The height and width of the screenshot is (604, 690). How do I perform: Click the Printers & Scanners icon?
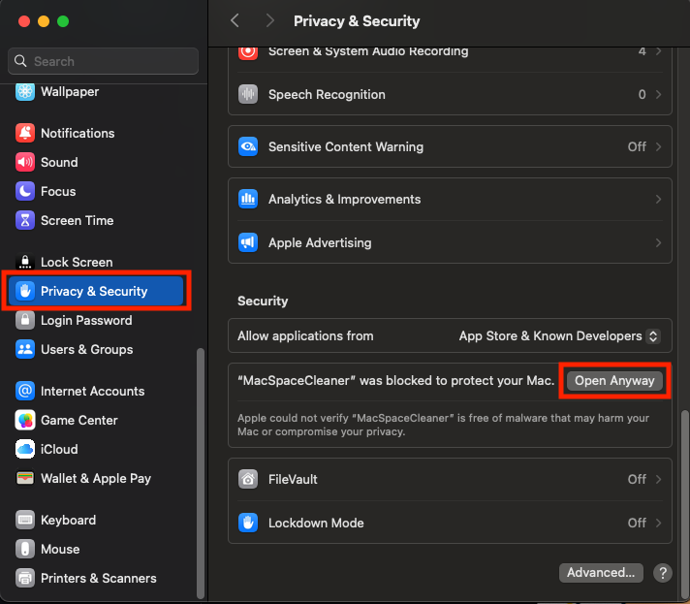coord(25,578)
